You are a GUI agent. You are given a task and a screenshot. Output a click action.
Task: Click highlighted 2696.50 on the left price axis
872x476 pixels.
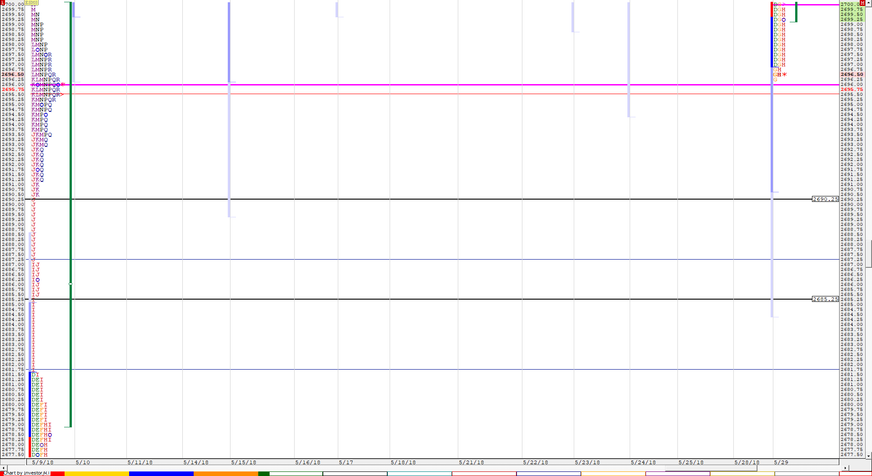tap(13, 75)
